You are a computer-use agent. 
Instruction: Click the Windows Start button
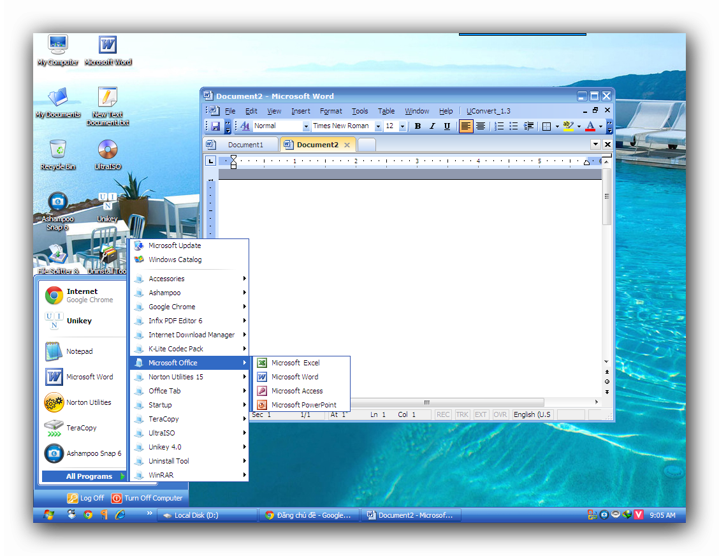48,515
